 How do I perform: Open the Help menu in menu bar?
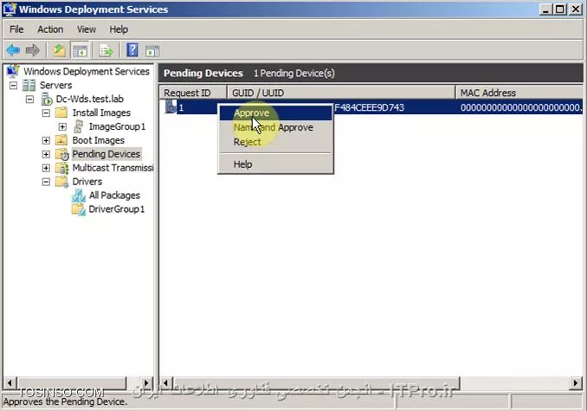(x=119, y=29)
